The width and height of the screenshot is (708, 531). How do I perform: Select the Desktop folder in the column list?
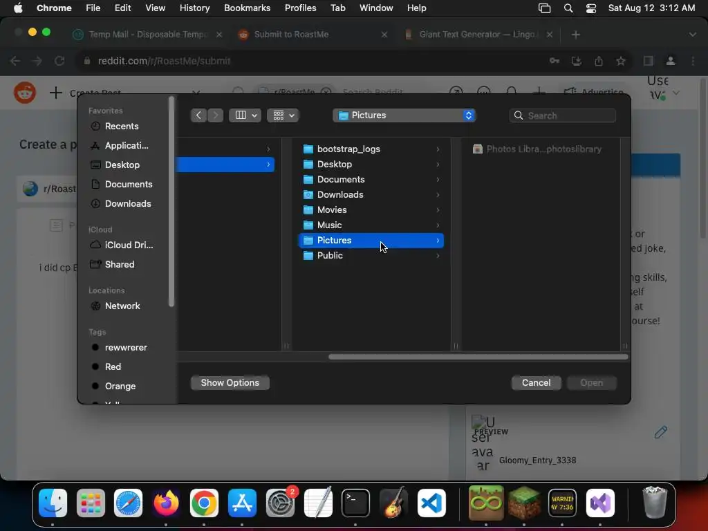(x=371, y=165)
